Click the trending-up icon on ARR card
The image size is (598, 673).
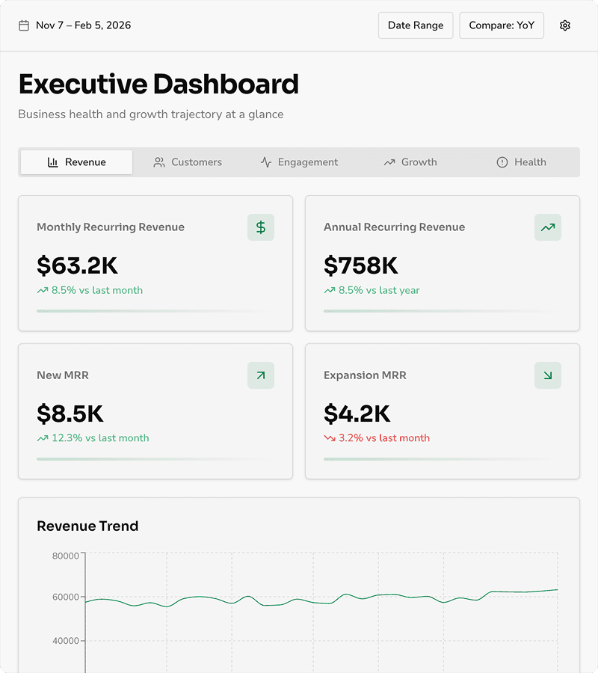coord(548,227)
